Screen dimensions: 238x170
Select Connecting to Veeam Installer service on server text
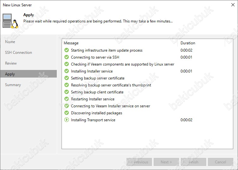pyautogui.click(x=110, y=106)
